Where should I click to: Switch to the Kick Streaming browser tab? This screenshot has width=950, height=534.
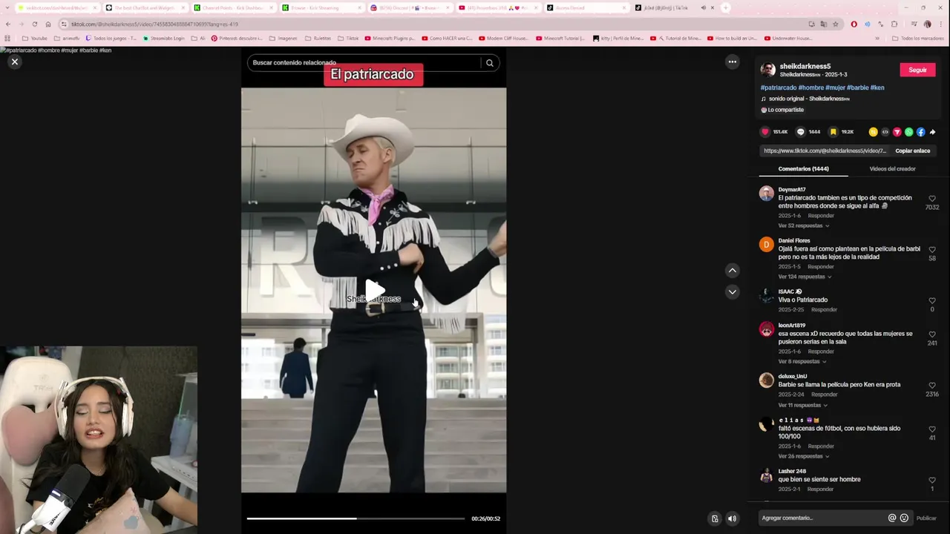321,7
